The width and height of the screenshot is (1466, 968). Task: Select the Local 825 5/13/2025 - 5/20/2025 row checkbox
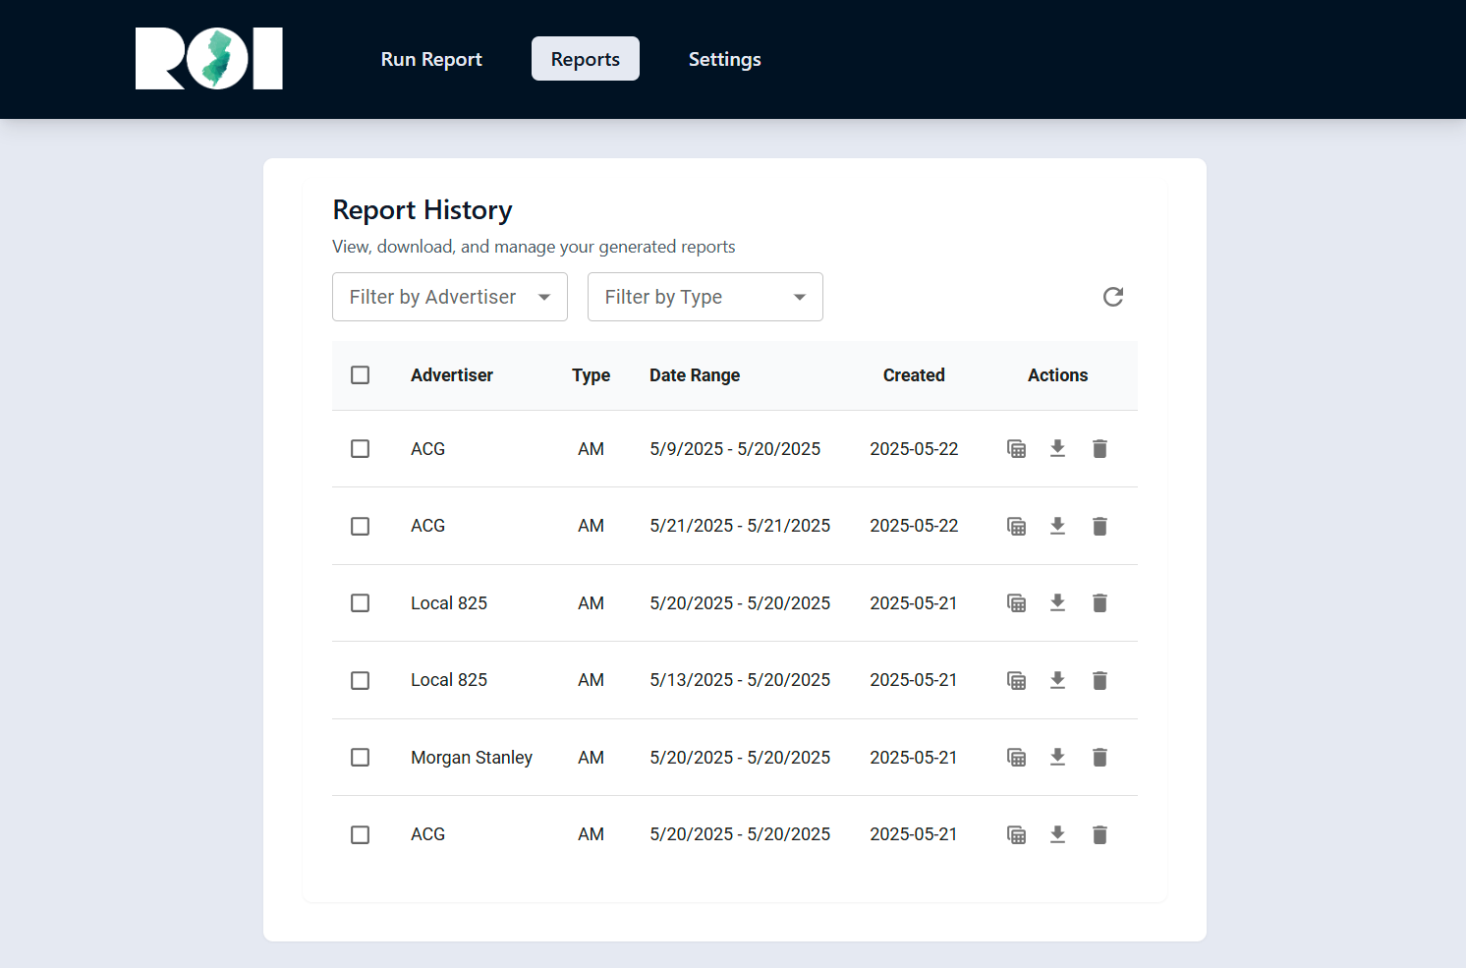click(361, 680)
